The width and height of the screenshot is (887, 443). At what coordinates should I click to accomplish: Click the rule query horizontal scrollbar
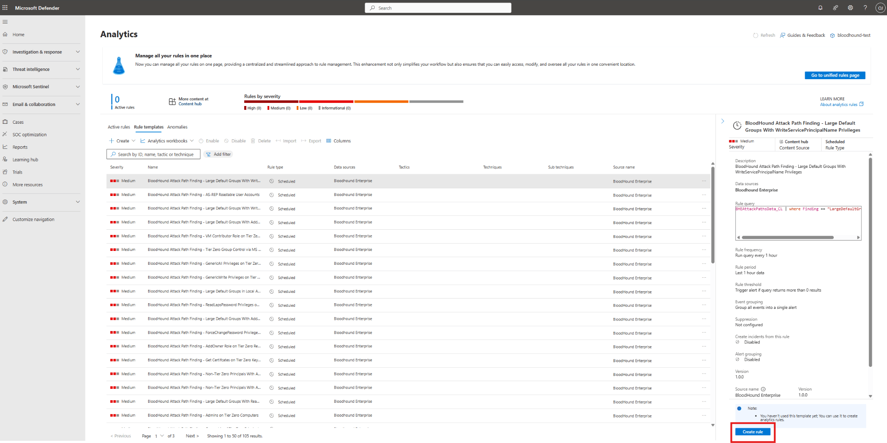[x=787, y=238]
